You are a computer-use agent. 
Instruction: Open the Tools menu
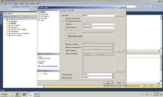coord(27,4)
